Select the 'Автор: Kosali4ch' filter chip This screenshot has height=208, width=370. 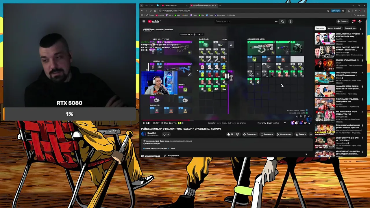(x=335, y=28)
